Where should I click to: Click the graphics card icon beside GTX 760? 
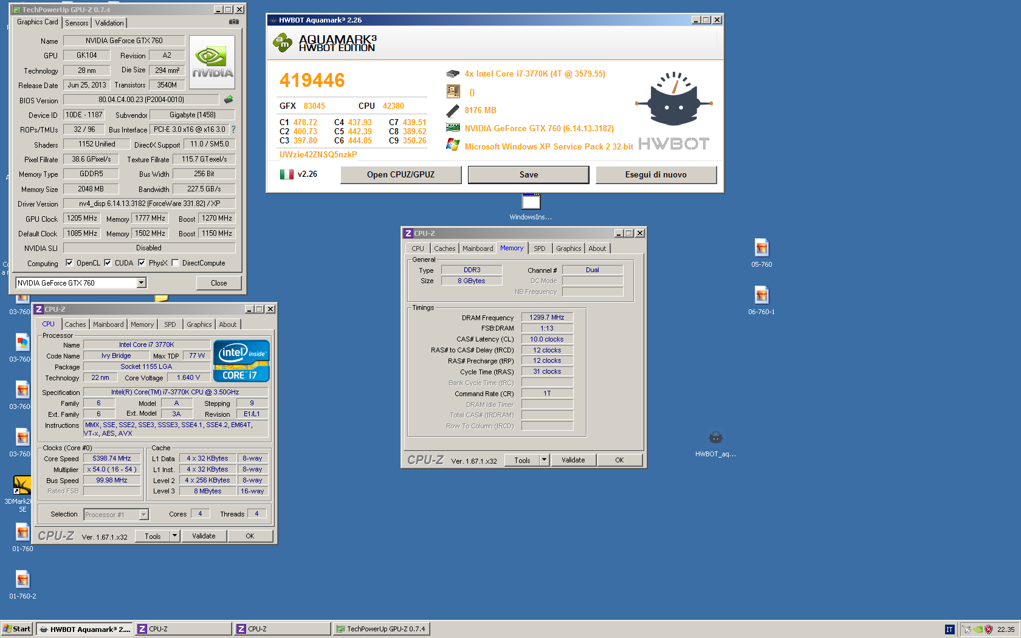tap(453, 128)
